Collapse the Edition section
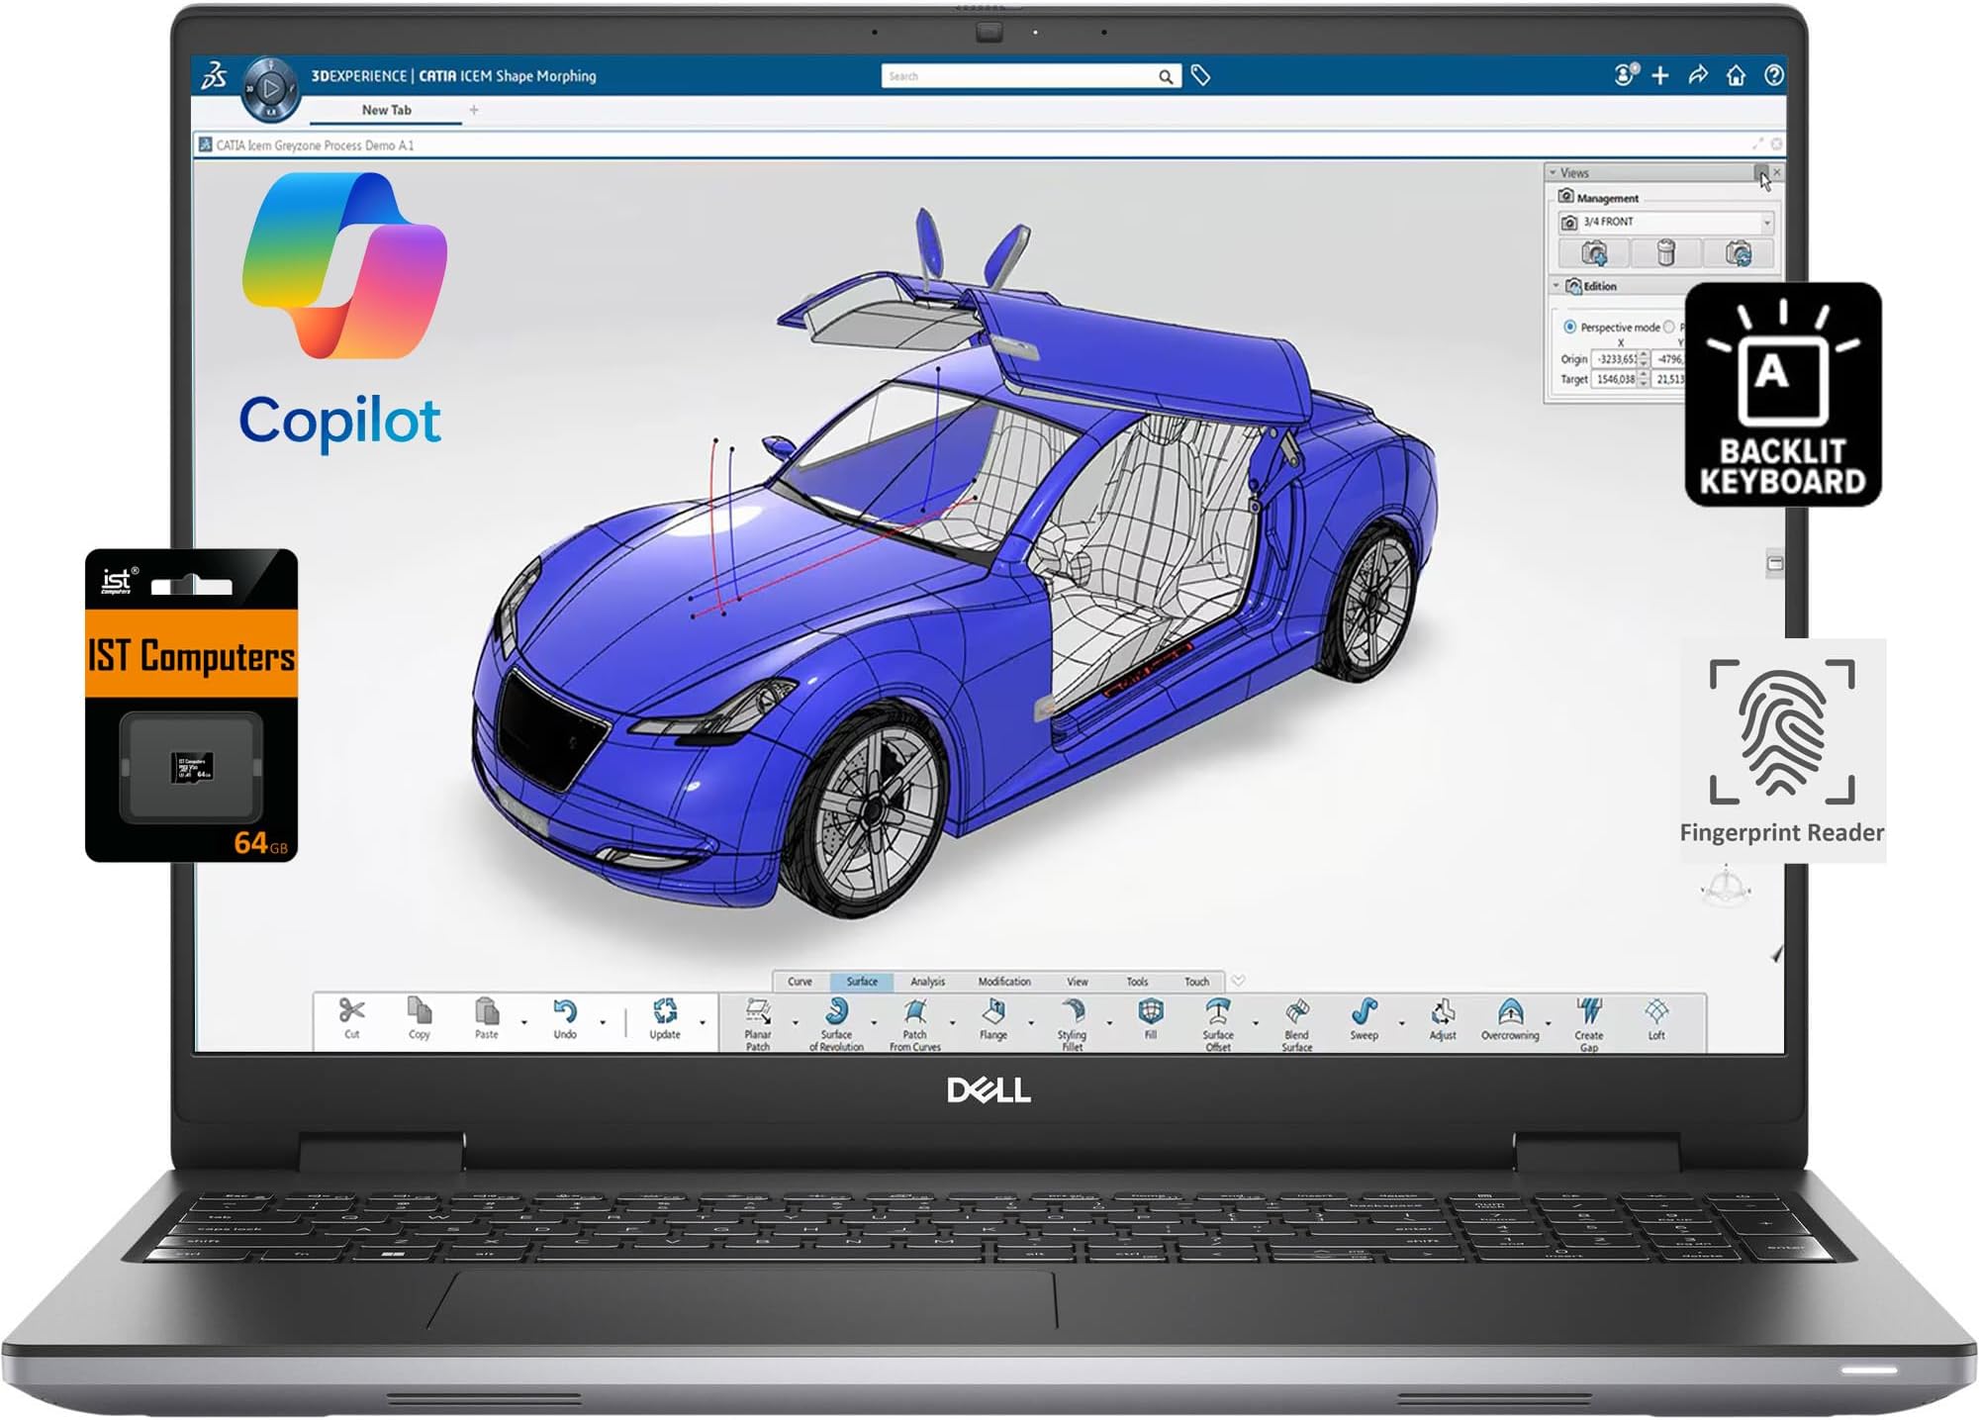The height and width of the screenshot is (1420, 1979). (x=1555, y=286)
